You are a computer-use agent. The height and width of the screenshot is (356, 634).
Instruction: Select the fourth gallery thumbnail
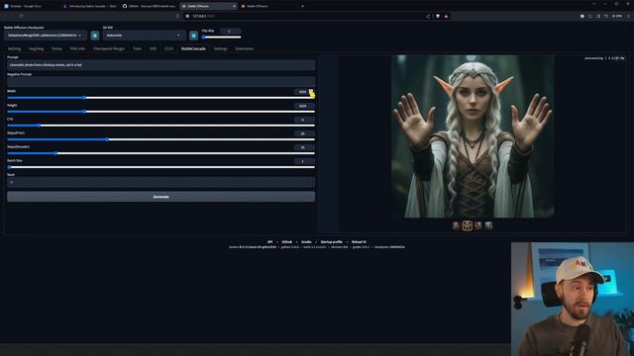pyautogui.click(x=488, y=225)
